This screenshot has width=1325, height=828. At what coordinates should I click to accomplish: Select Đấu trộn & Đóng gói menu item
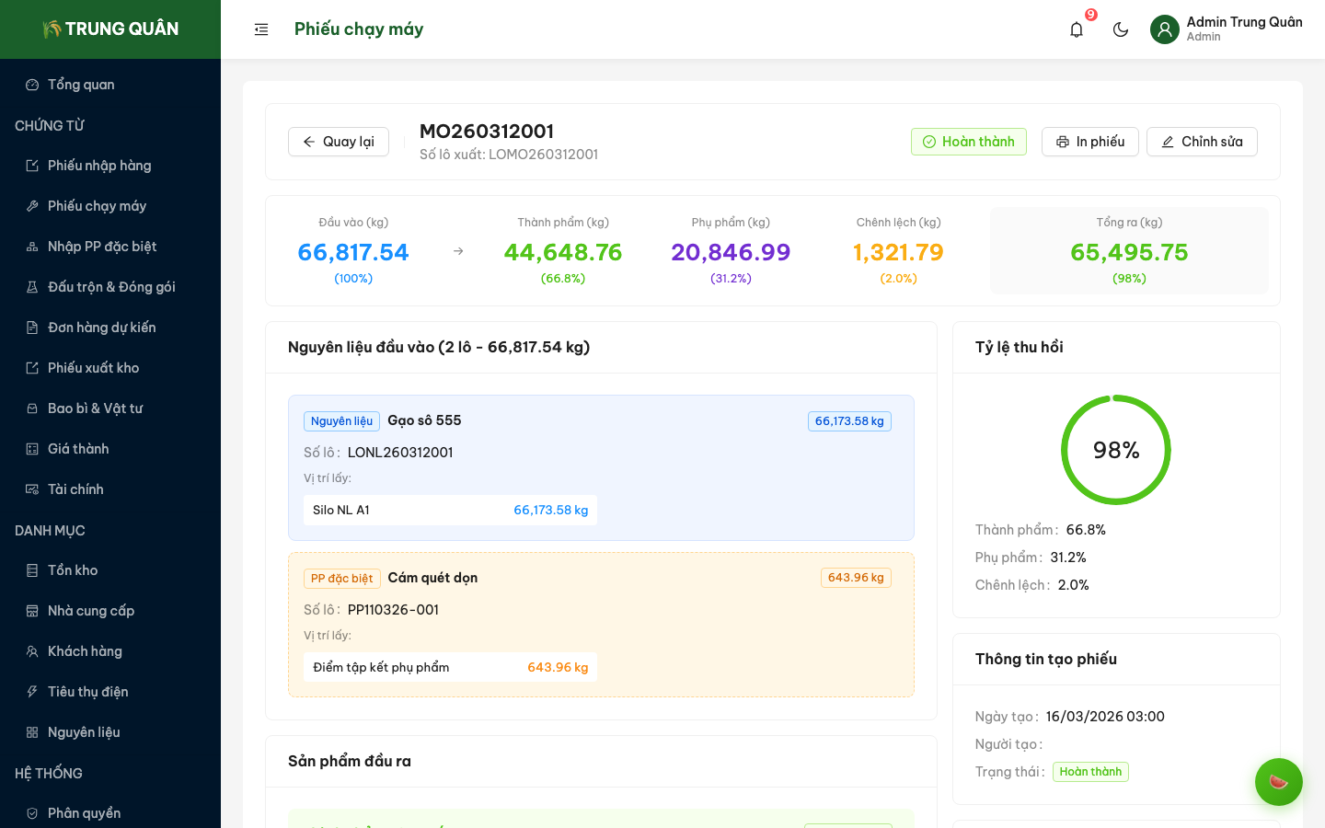pyautogui.click(x=111, y=287)
